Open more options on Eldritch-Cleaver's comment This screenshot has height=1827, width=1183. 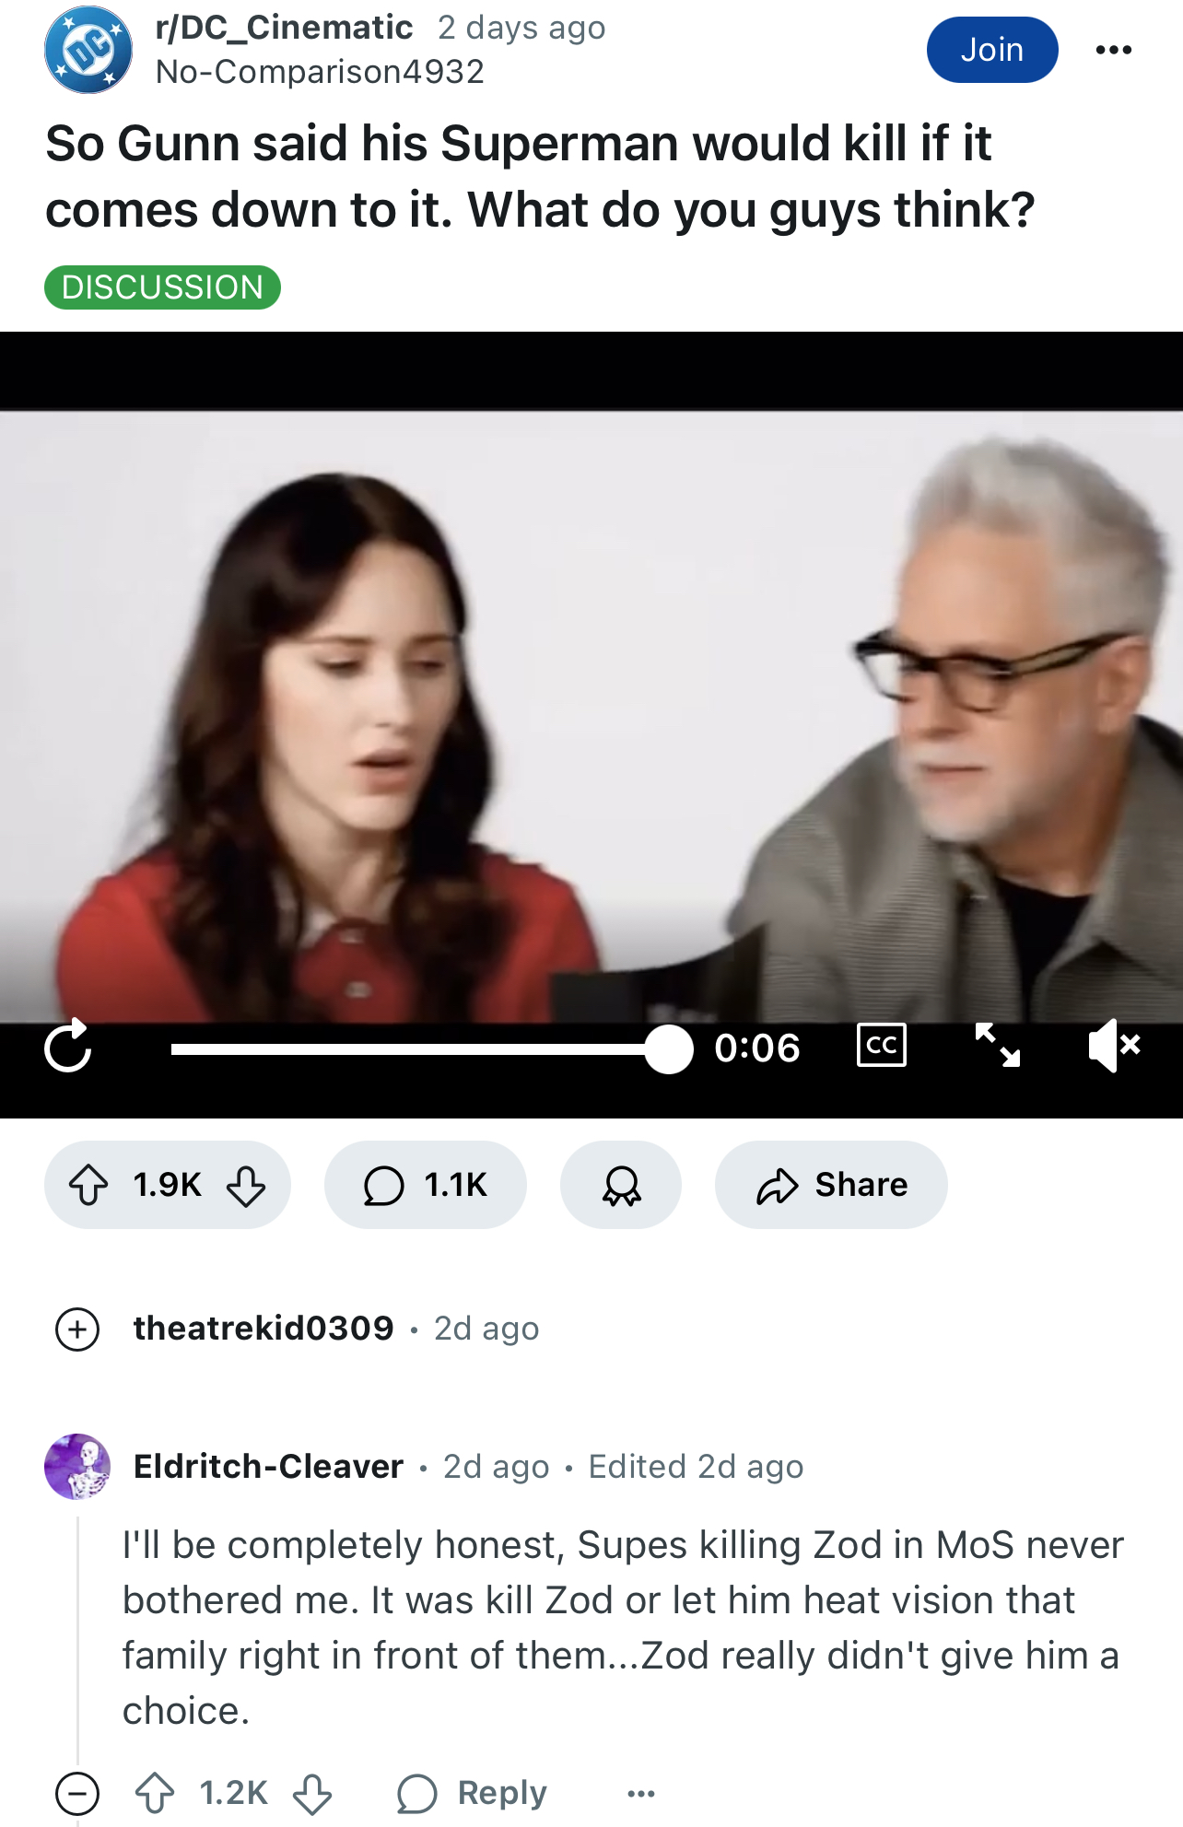pos(640,1793)
